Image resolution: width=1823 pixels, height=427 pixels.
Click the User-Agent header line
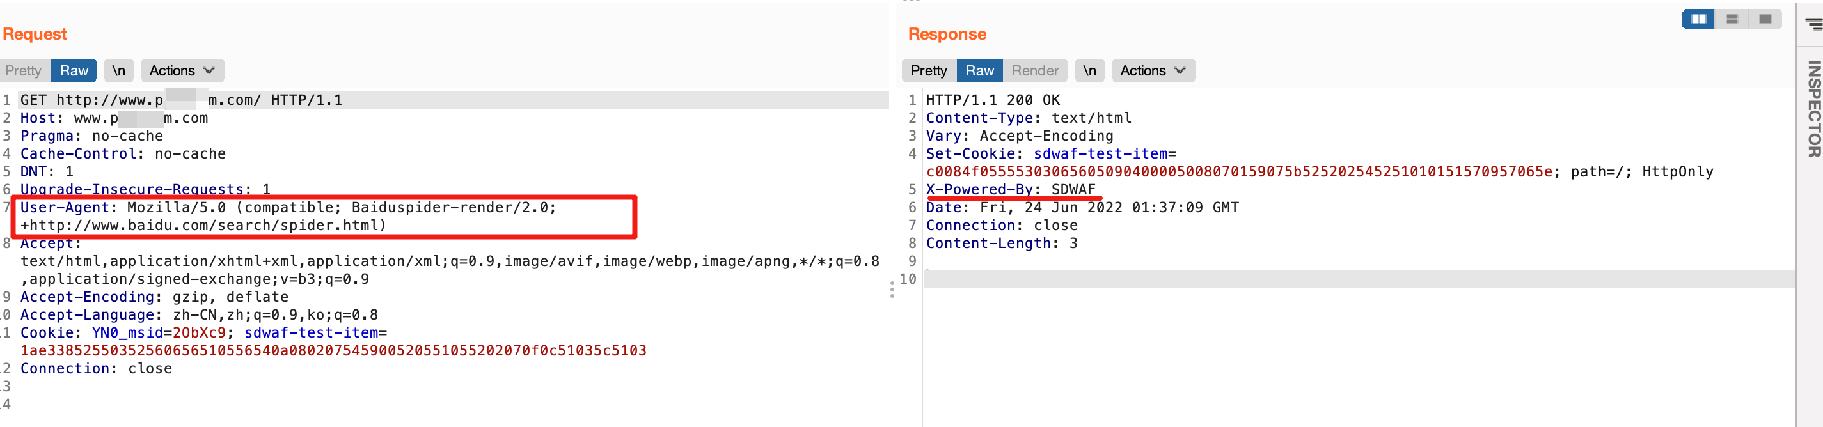[288, 216]
